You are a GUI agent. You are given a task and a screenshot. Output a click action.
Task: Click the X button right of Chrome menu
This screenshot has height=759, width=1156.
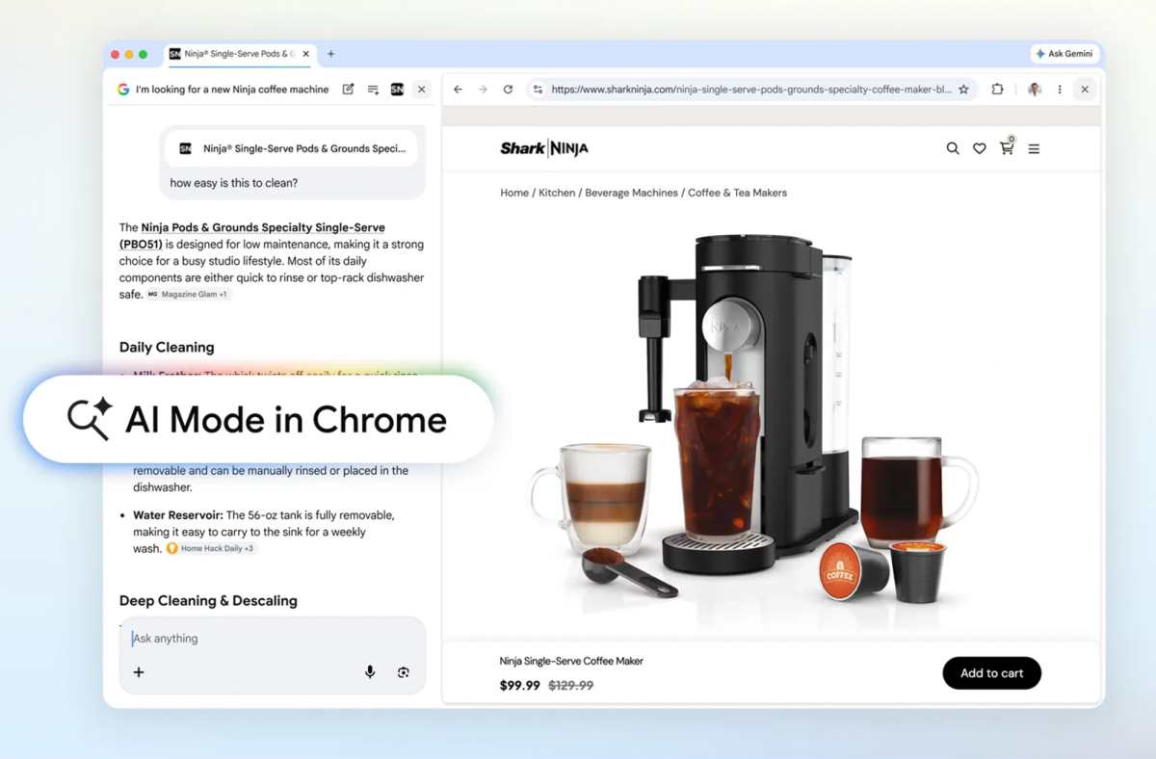coord(1085,90)
